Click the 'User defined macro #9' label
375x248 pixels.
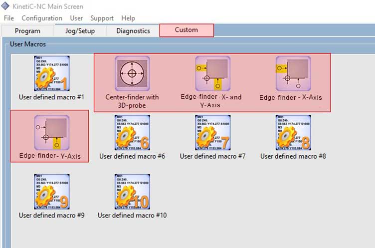52,216
